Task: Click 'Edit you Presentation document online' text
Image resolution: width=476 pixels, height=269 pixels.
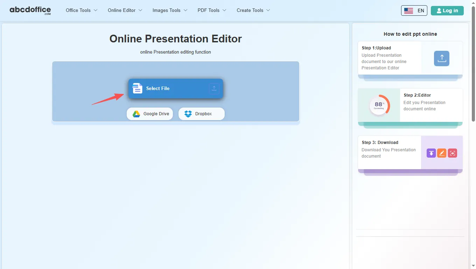Action: pyautogui.click(x=425, y=106)
